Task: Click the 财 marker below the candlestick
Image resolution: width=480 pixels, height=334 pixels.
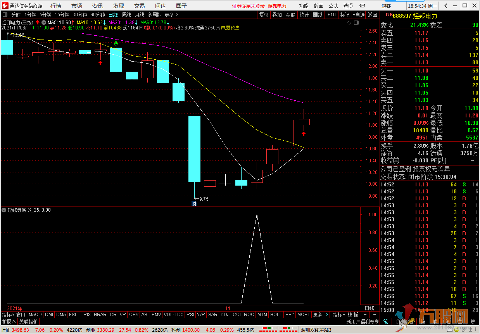Action: coord(194,203)
